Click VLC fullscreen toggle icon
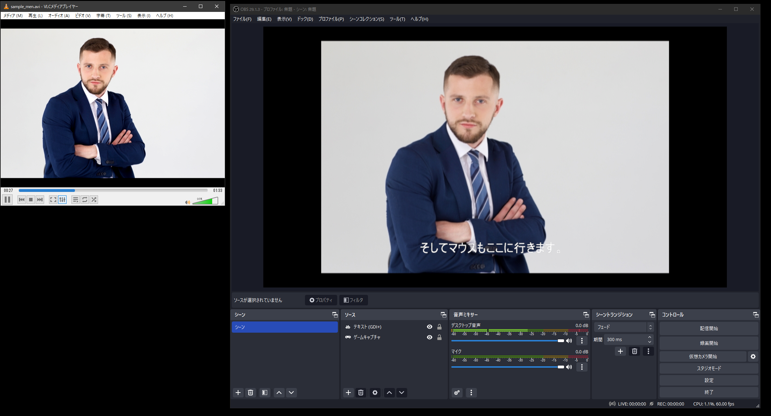 (53, 200)
